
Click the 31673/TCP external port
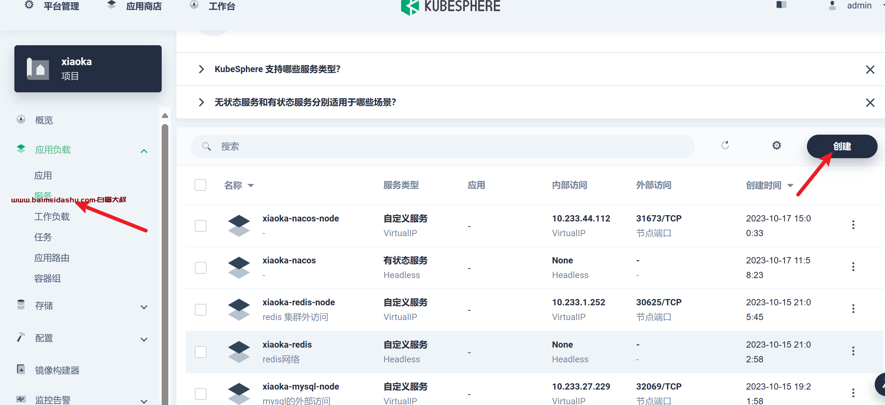click(659, 219)
